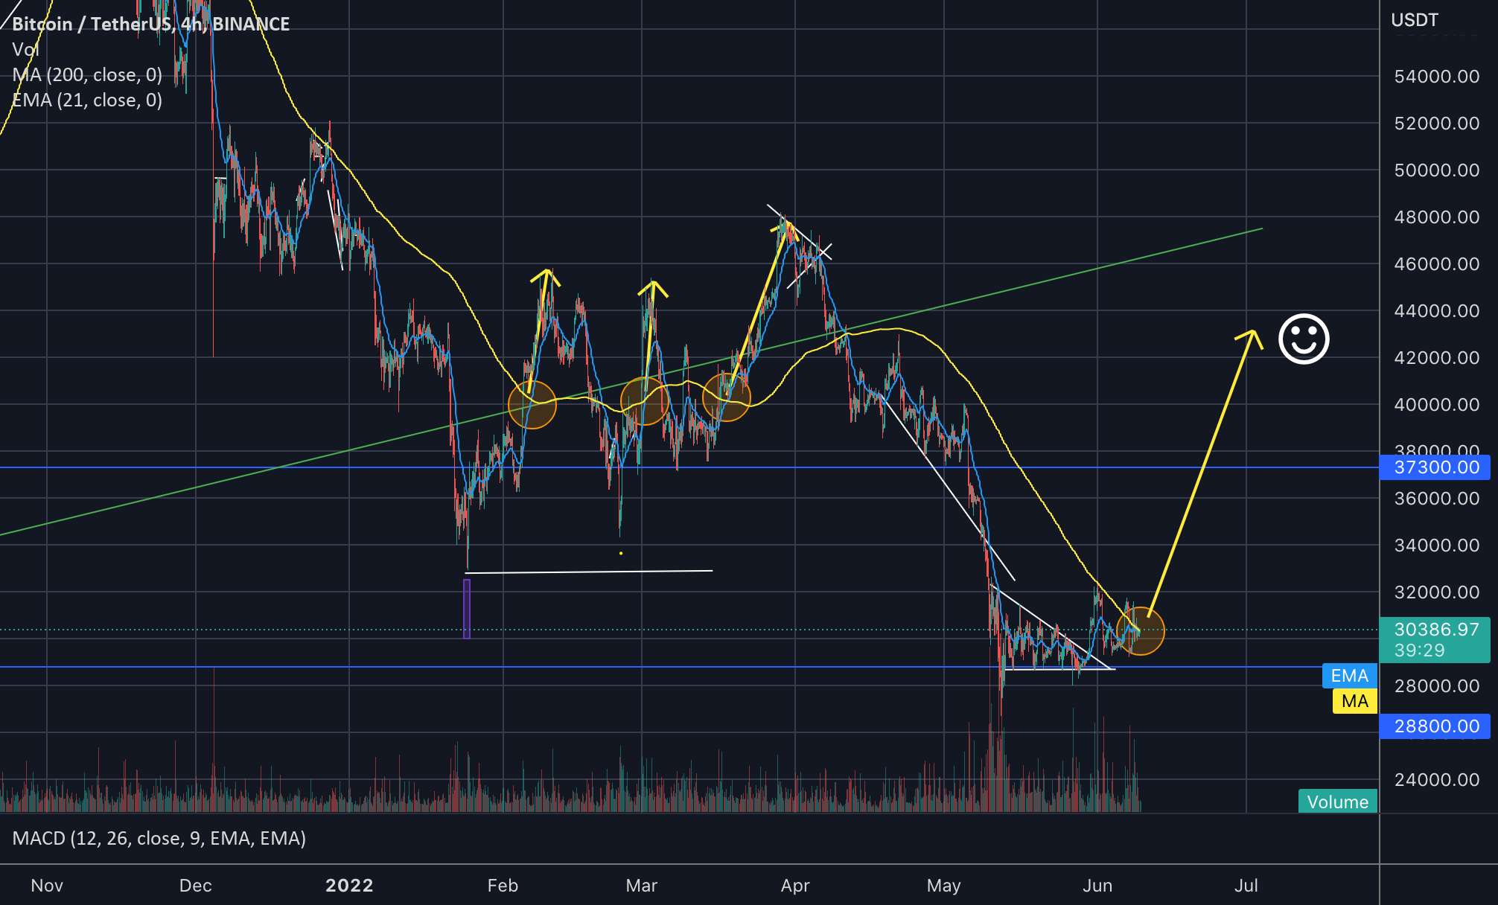
Task: Click the Mar label on time axis
Action: coord(642,886)
